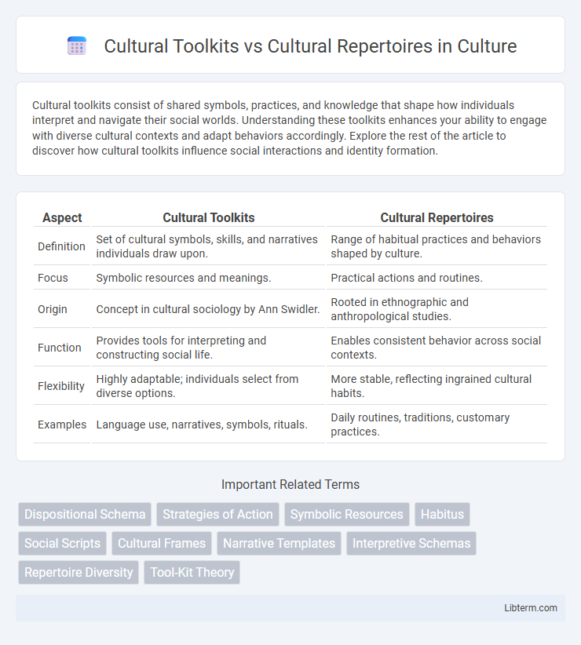581x645 pixels.
Task: Click the 'Concept in cultural sociology by Ann Swidler.' cell
Action: coord(209,309)
